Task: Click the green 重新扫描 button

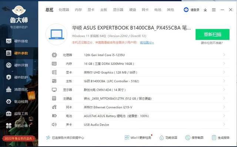Action: [212, 34]
